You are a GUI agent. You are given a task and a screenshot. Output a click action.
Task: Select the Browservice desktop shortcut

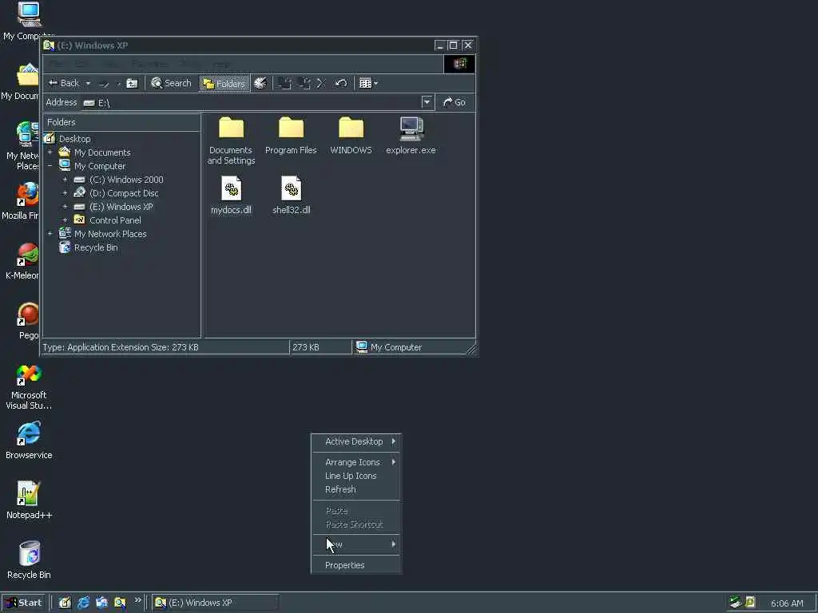click(29, 441)
